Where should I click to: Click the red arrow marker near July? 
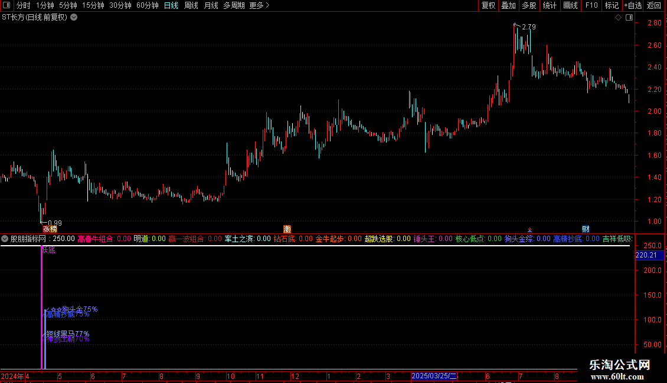[x=529, y=230]
